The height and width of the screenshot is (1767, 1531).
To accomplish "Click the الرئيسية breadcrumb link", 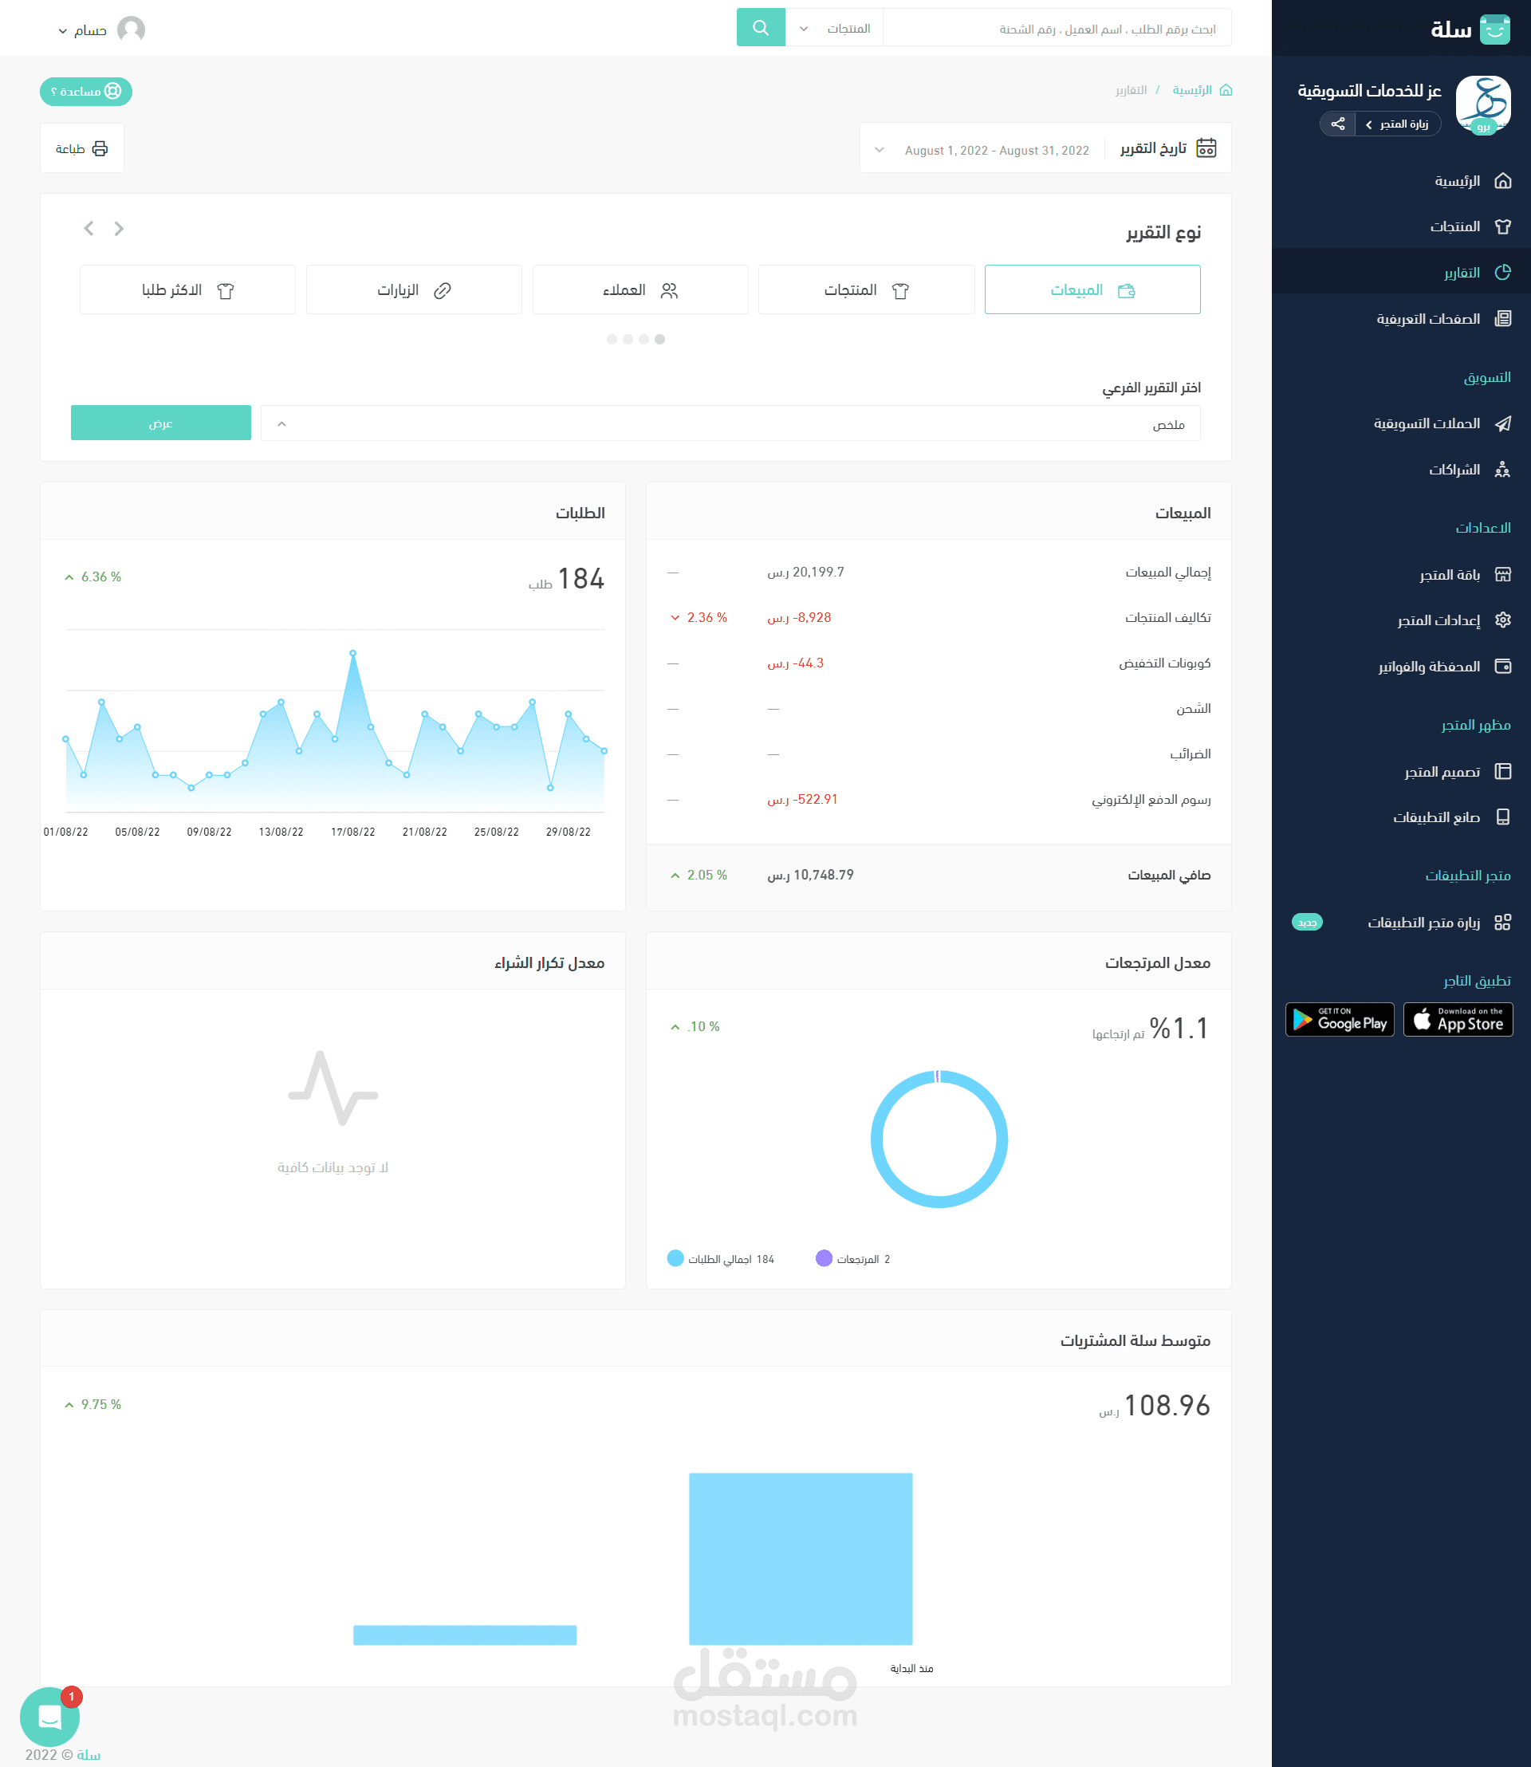I will pos(1192,90).
